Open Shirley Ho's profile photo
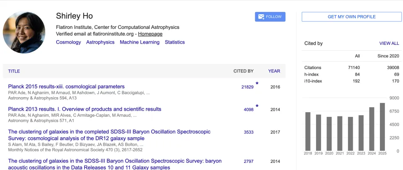 coord(24,32)
